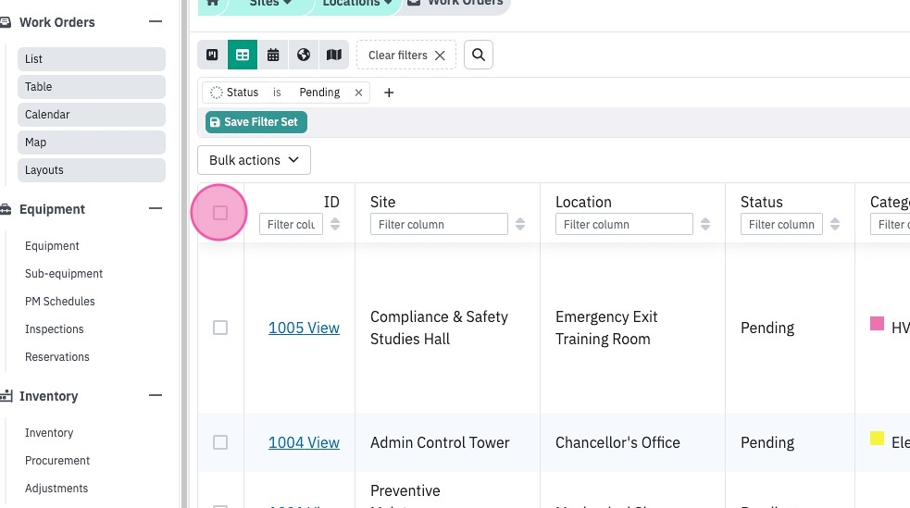Go to Inventory page link in sidebar

click(x=49, y=433)
